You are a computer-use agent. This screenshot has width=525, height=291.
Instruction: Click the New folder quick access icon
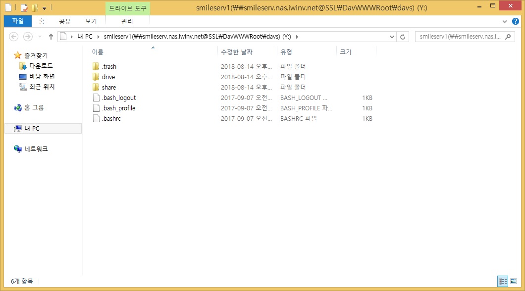[35, 7]
